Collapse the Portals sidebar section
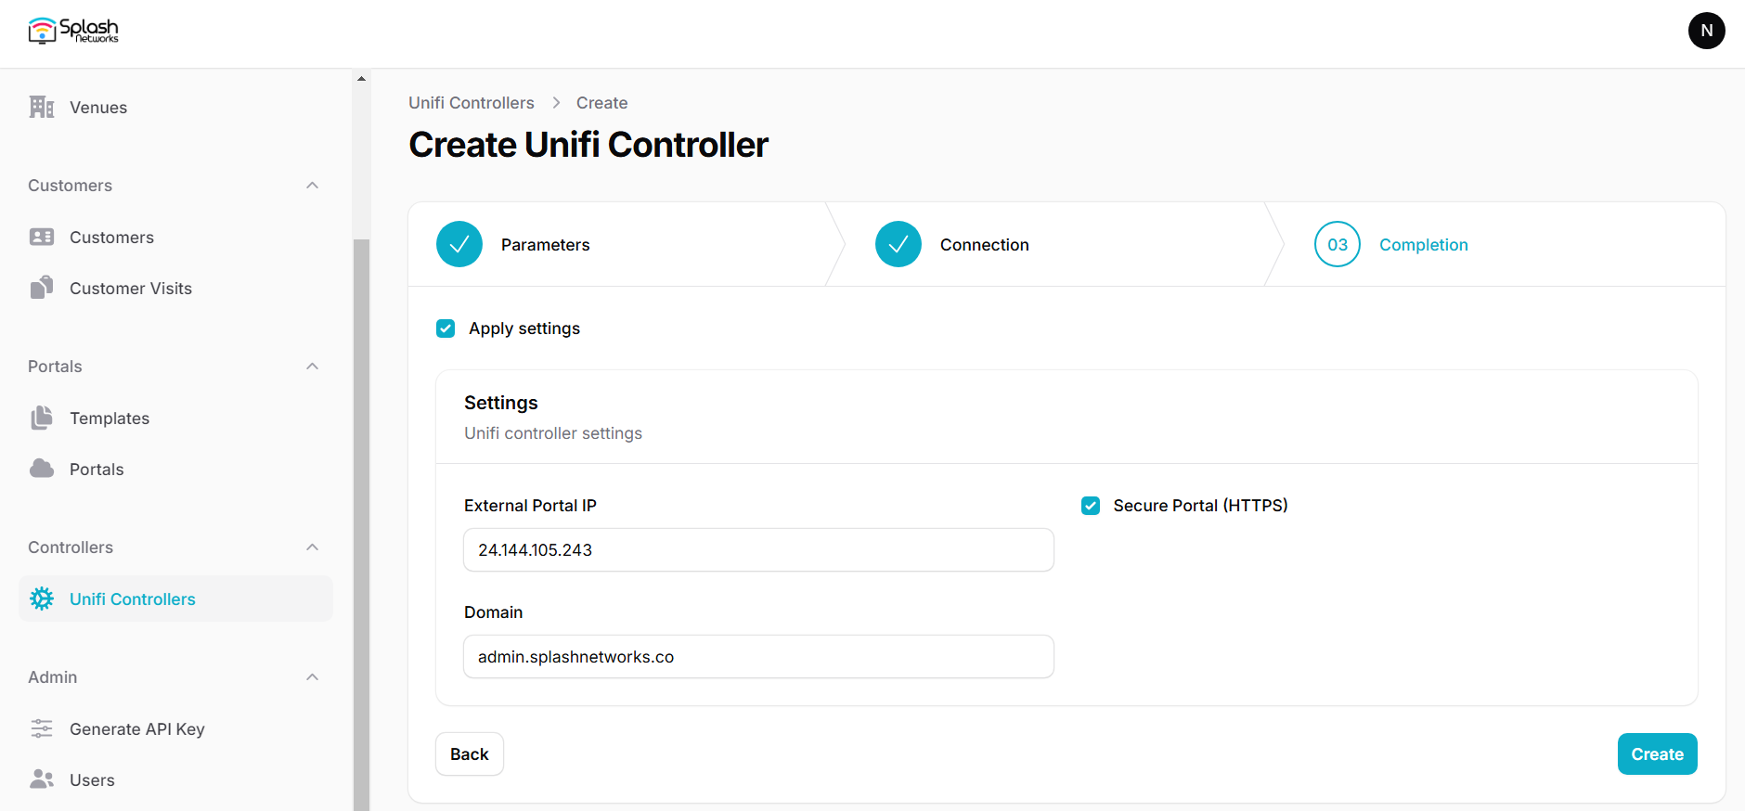Screen dimensions: 1745x811 coord(313,367)
